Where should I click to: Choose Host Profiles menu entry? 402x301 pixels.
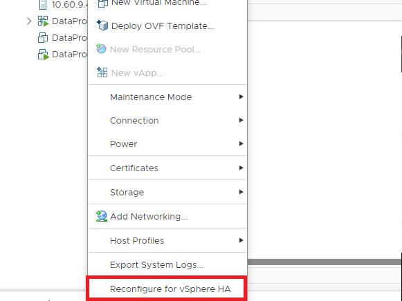pyautogui.click(x=167, y=240)
